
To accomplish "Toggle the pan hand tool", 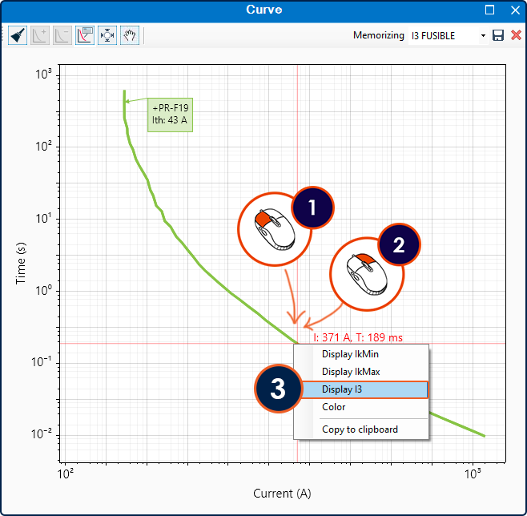I will click(130, 35).
